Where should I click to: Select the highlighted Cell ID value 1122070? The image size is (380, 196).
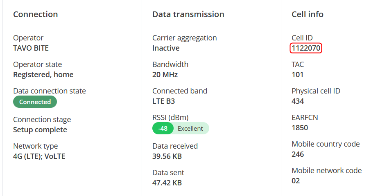pos(306,48)
